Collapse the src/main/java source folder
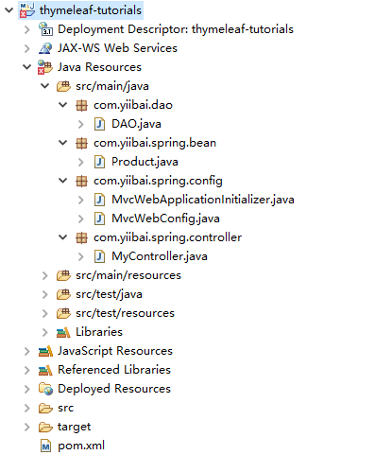The image size is (375, 455). click(x=45, y=86)
